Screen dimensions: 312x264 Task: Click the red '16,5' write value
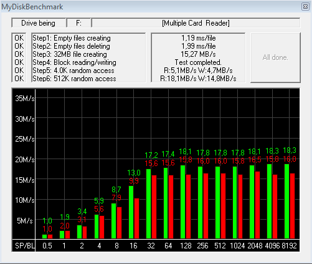(255, 160)
